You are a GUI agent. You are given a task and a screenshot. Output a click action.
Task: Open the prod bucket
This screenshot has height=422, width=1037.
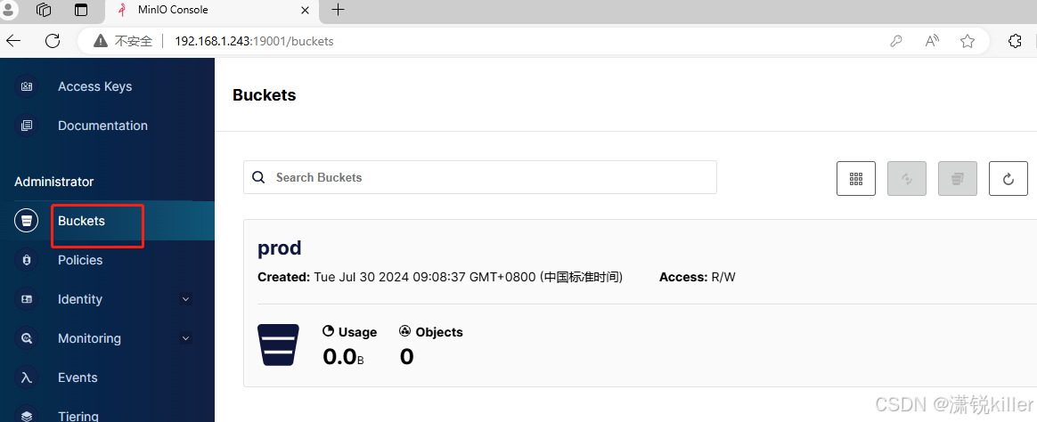click(280, 248)
